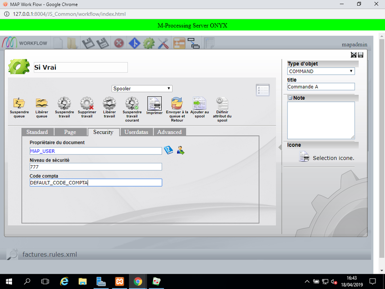385x289 pixels.
Task: Open the Spooler dropdown
Action: [141, 89]
